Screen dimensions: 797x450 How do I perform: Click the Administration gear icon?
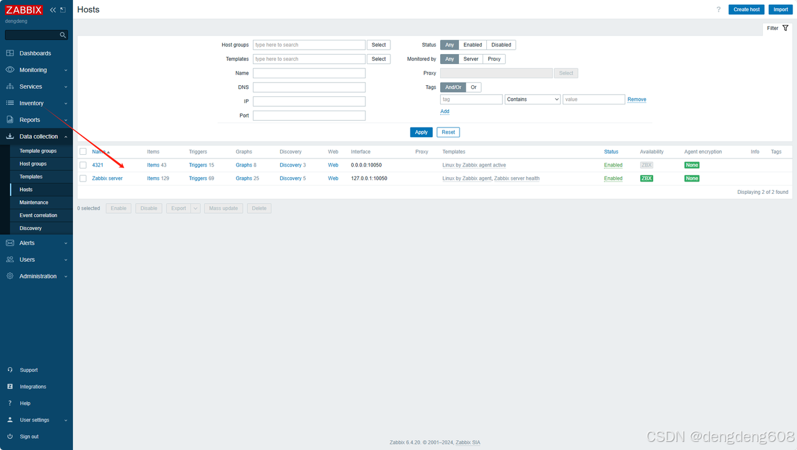(x=10, y=276)
